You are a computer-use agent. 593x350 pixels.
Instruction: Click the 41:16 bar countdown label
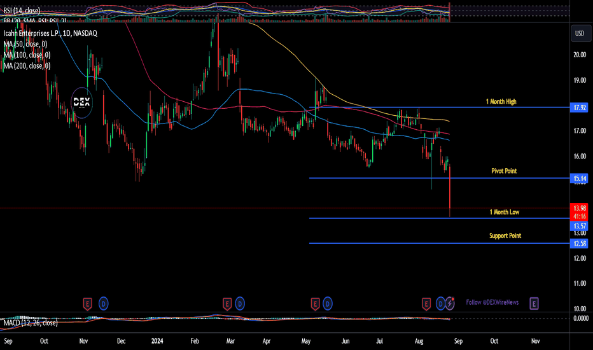coord(580,216)
